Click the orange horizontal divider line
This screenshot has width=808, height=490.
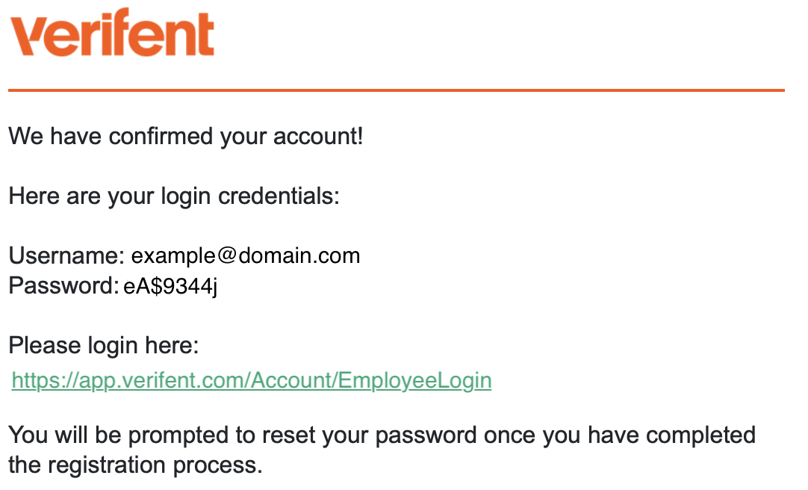coord(396,90)
